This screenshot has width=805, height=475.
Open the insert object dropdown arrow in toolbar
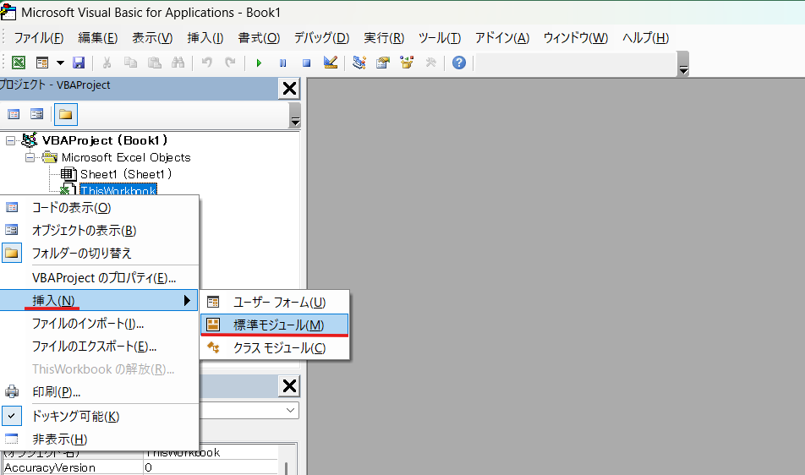click(x=60, y=63)
